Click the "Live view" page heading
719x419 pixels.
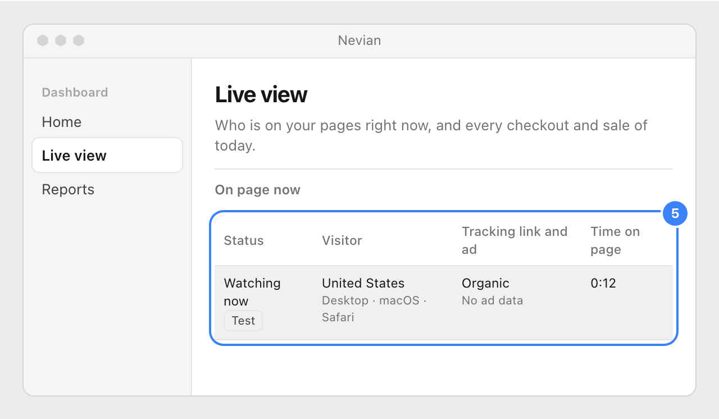(x=261, y=95)
